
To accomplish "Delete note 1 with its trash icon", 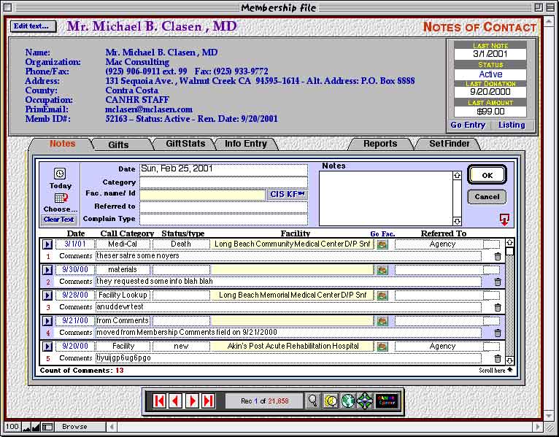I will tap(498, 256).
